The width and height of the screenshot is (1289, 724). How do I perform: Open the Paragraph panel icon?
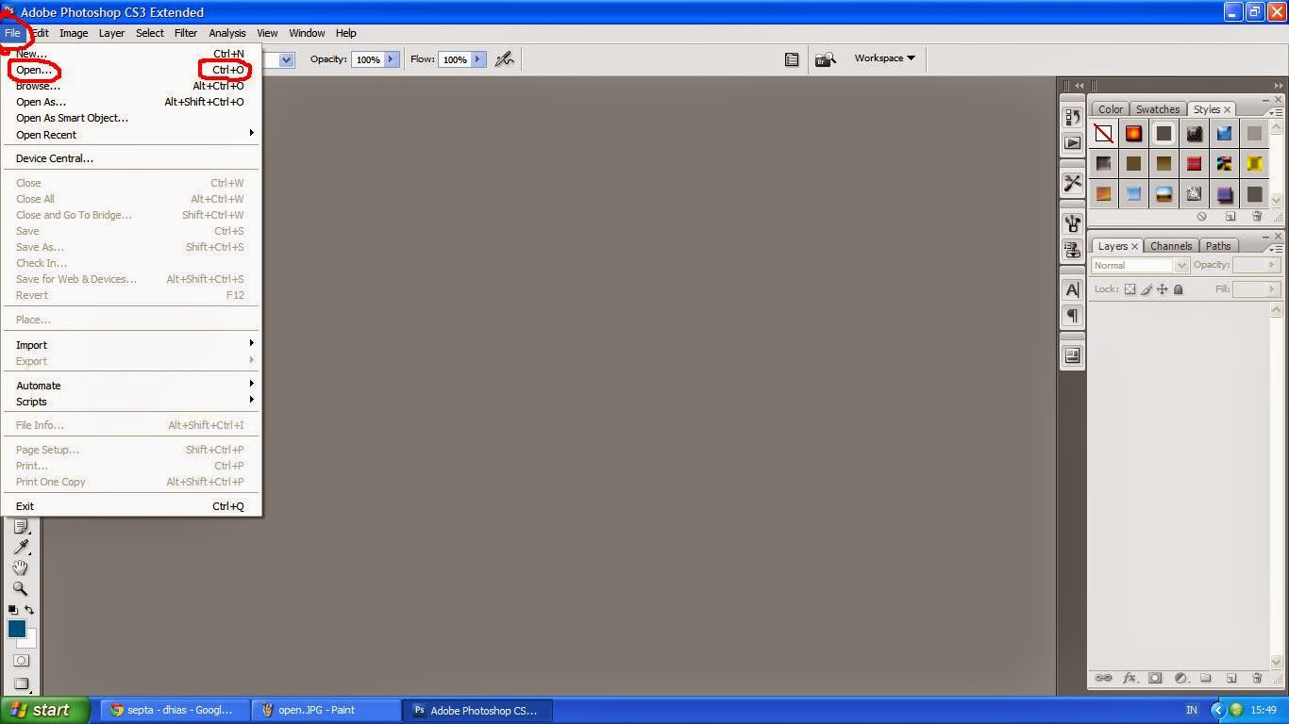click(1073, 316)
